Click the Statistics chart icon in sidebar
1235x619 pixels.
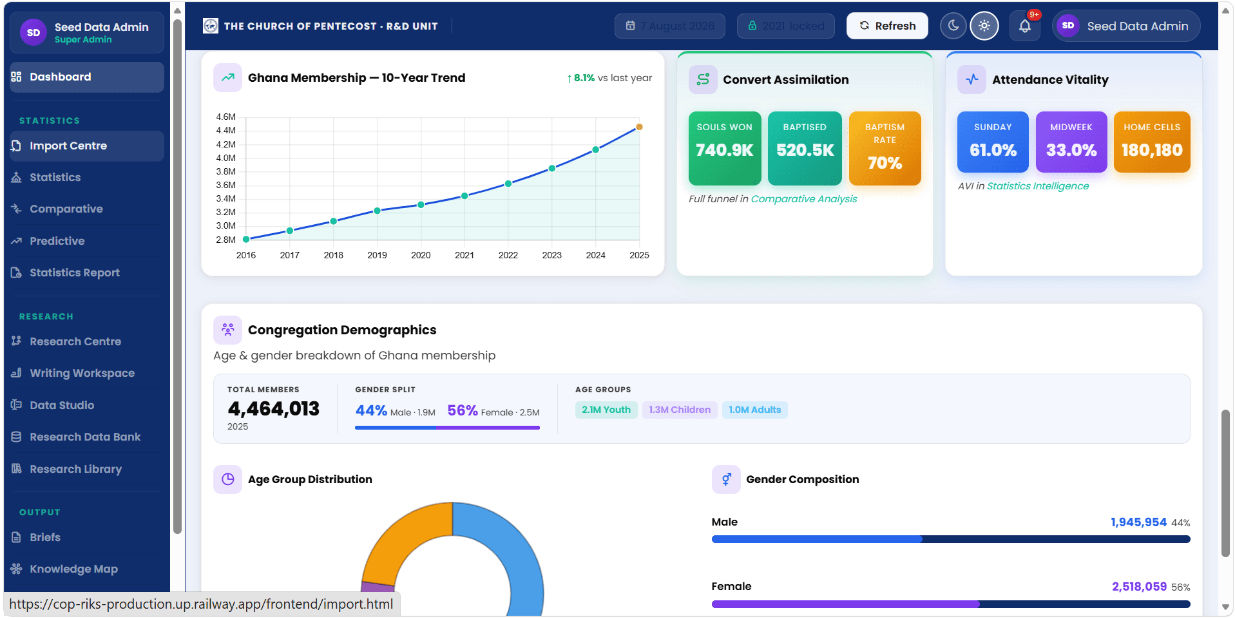point(17,178)
